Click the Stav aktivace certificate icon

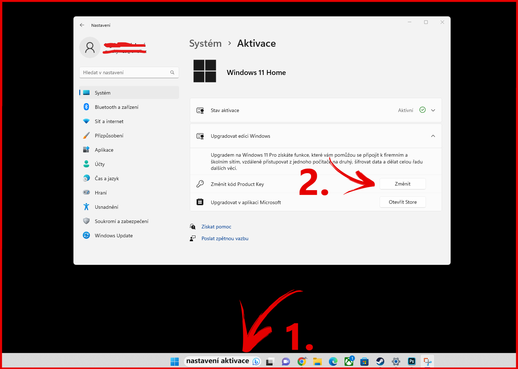pos(200,110)
